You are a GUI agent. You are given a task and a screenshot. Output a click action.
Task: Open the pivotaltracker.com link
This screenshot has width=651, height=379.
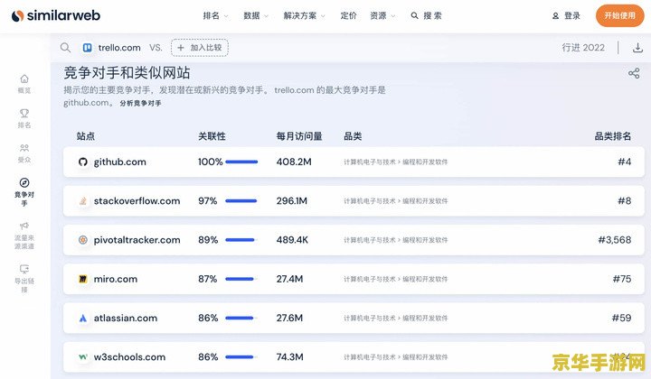click(137, 240)
